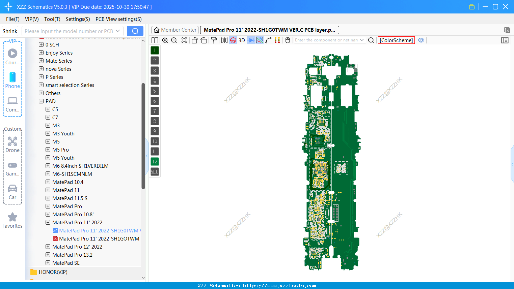Viewport: 514px width, 289px height.
Task: Click the zoom in magnifier icon
Action: [165, 40]
